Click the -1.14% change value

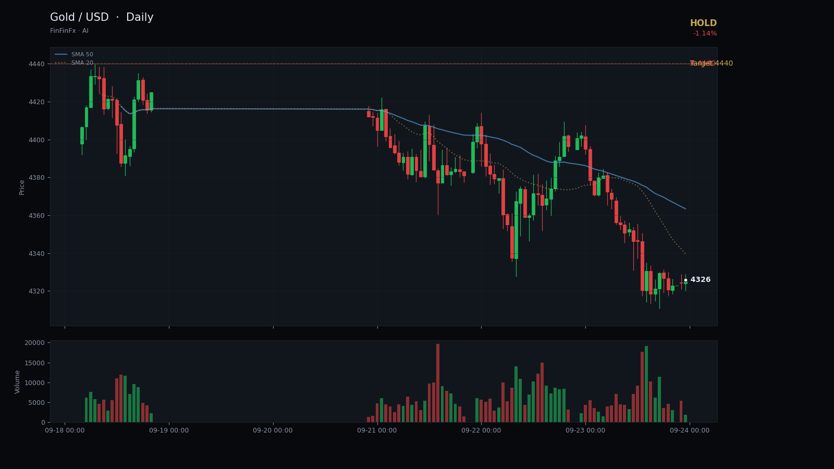[705, 33]
